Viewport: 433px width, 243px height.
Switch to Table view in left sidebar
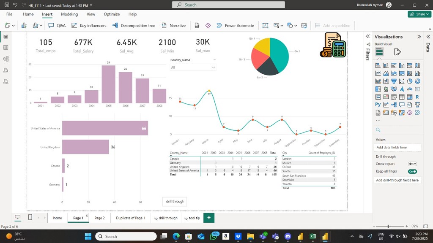coord(6,48)
